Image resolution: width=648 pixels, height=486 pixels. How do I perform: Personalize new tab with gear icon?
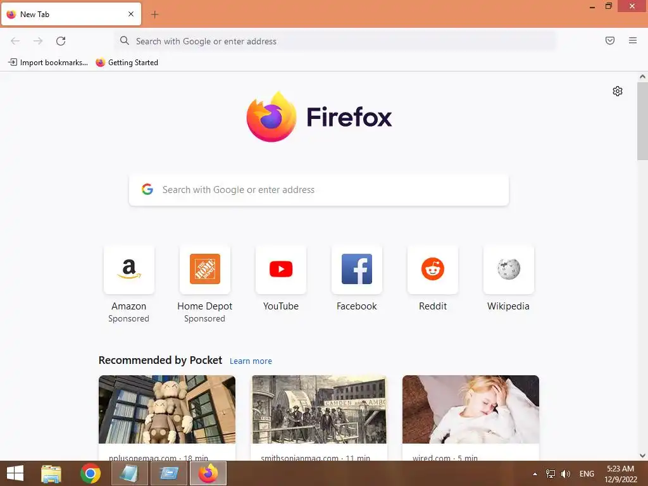(618, 91)
